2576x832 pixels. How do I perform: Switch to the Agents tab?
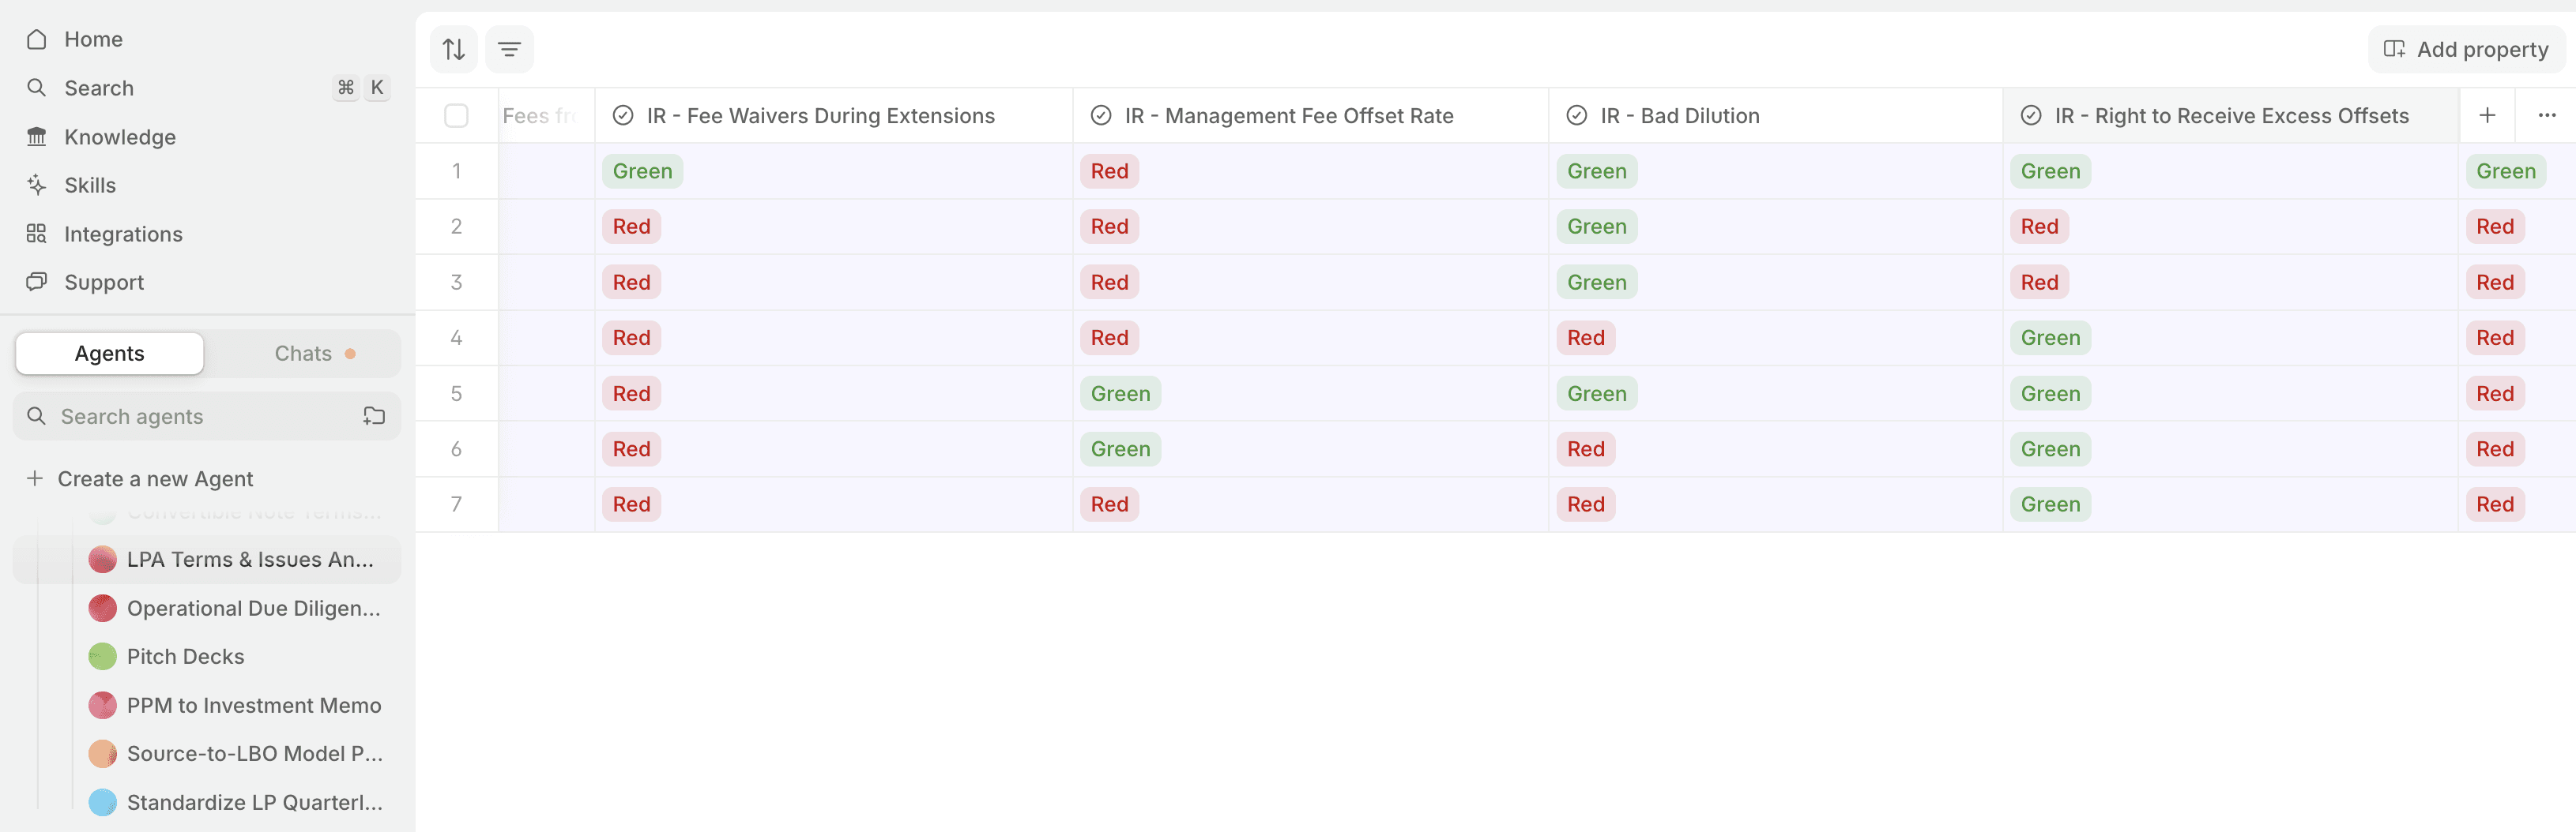point(109,353)
